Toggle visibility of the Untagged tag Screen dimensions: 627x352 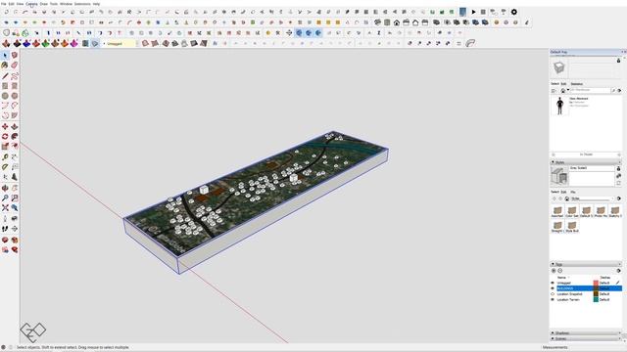pos(553,283)
